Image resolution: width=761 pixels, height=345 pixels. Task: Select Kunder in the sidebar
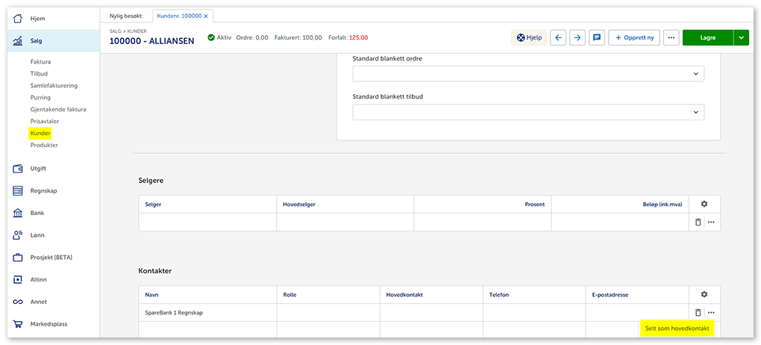(x=40, y=134)
